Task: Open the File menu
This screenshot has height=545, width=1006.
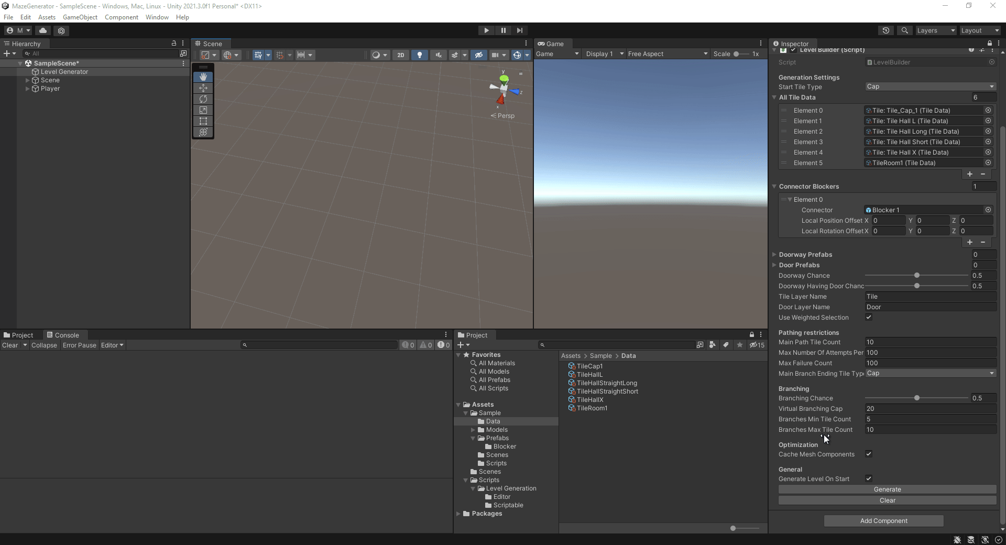Action: pyautogui.click(x=8, y=17)
